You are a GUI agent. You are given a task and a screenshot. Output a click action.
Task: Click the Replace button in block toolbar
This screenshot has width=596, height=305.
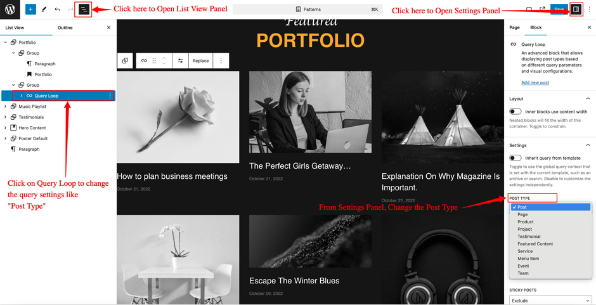tap(200, 61)
